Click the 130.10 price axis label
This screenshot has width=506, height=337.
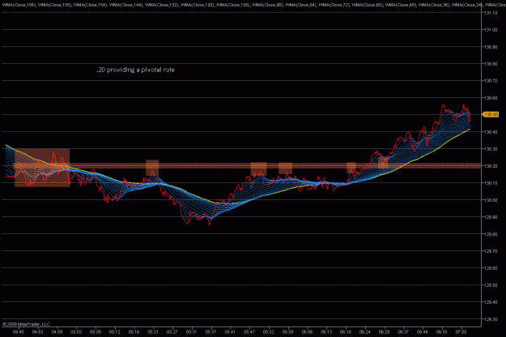pyautogui.click(x=490, y=183)
